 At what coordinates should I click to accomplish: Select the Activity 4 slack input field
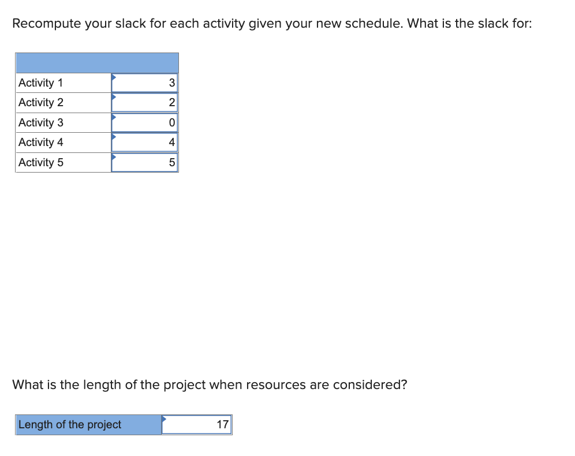pos(144,142)
